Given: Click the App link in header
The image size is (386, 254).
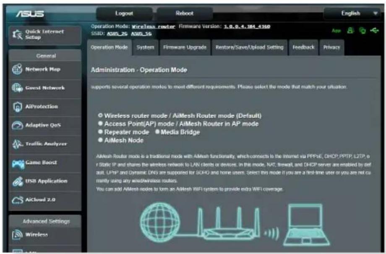Looking at the screenshot, I should (336, 31).
